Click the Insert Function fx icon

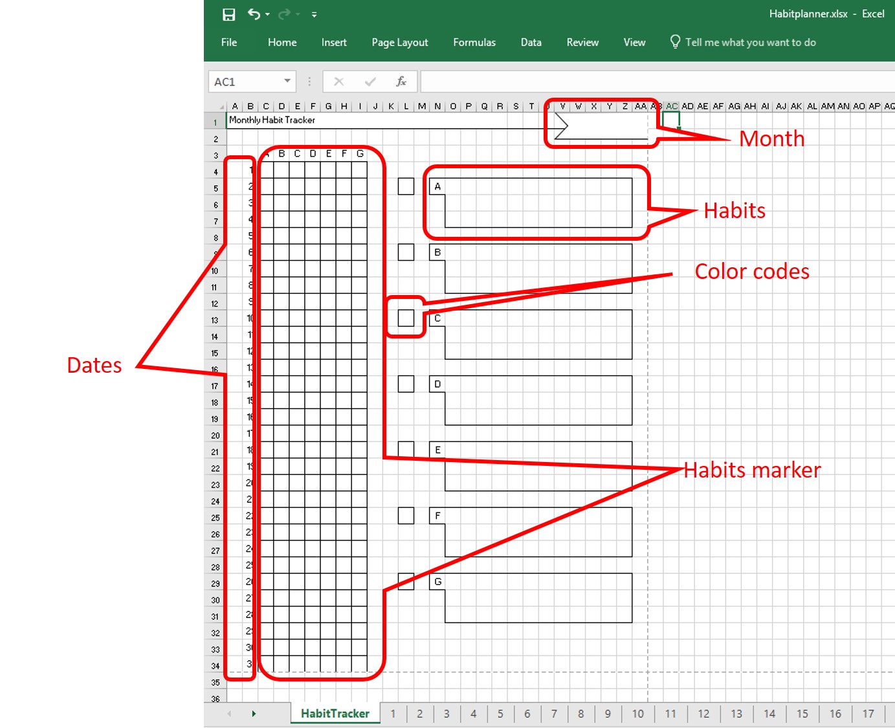(x=401, y=82)
